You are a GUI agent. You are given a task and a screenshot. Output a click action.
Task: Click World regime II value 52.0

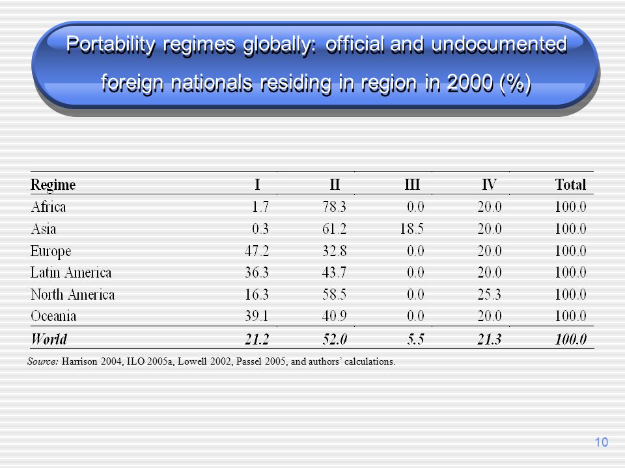[335, 339]
